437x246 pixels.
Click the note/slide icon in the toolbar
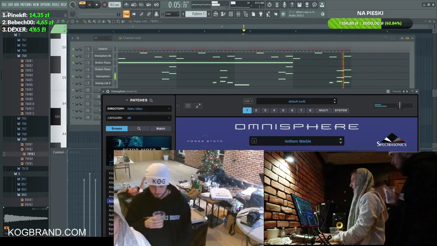coord(141,14)
